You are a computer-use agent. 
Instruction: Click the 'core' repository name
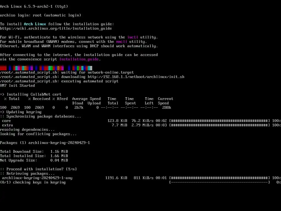[7, 121]
